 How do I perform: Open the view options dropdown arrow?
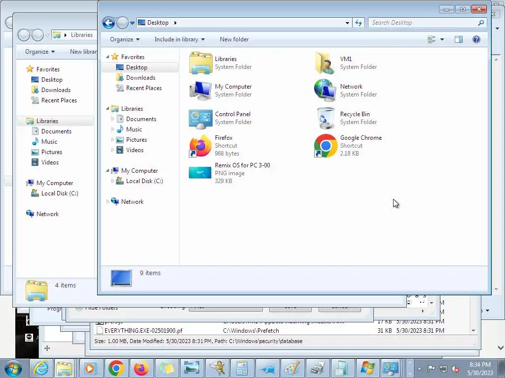tap(442, 39)
